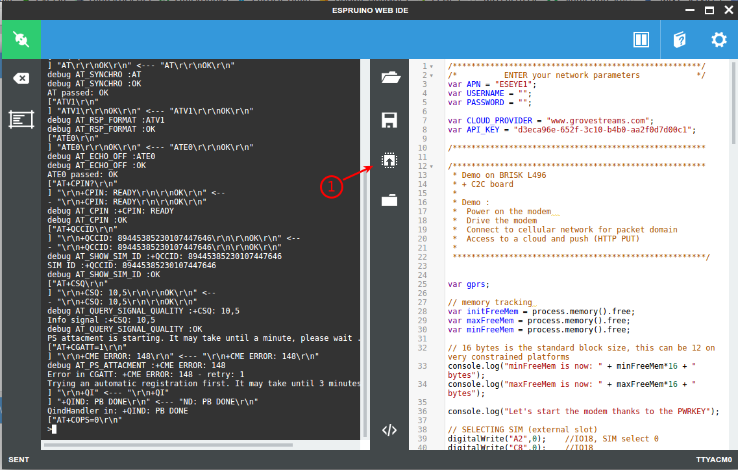Click the terminal command prompt cursor
Image resolution: width=738 pixels, height=470 pixels.
point(55,429)
